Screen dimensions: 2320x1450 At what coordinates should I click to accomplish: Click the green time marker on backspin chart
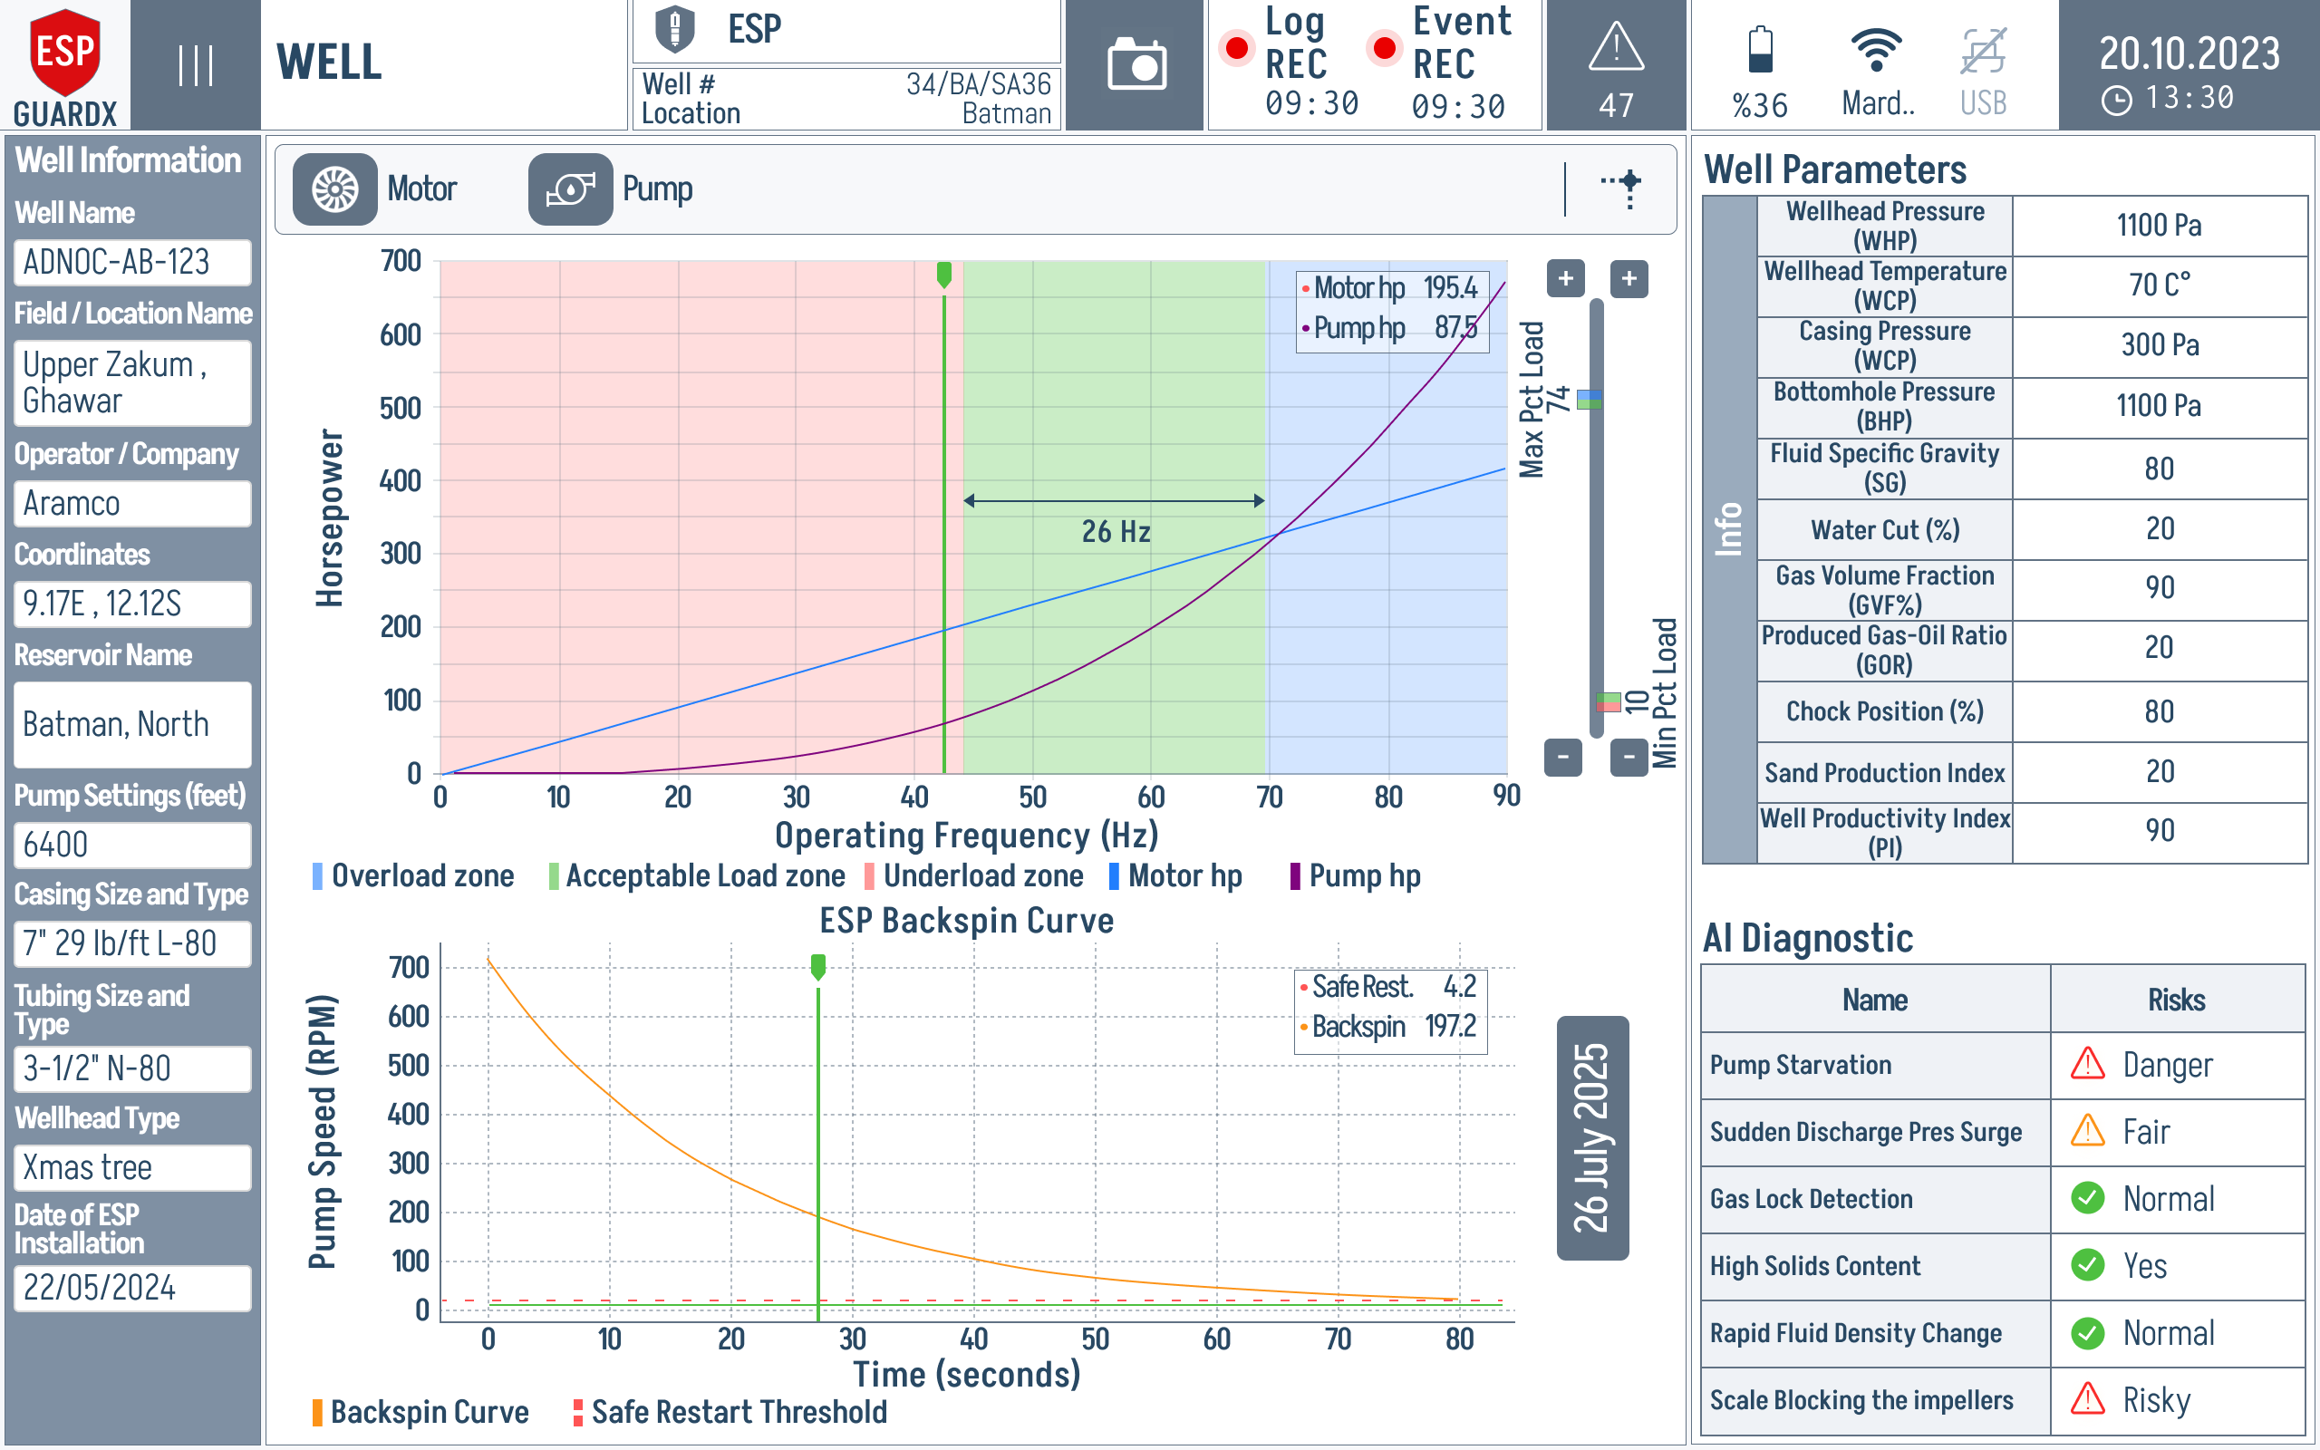817,967
